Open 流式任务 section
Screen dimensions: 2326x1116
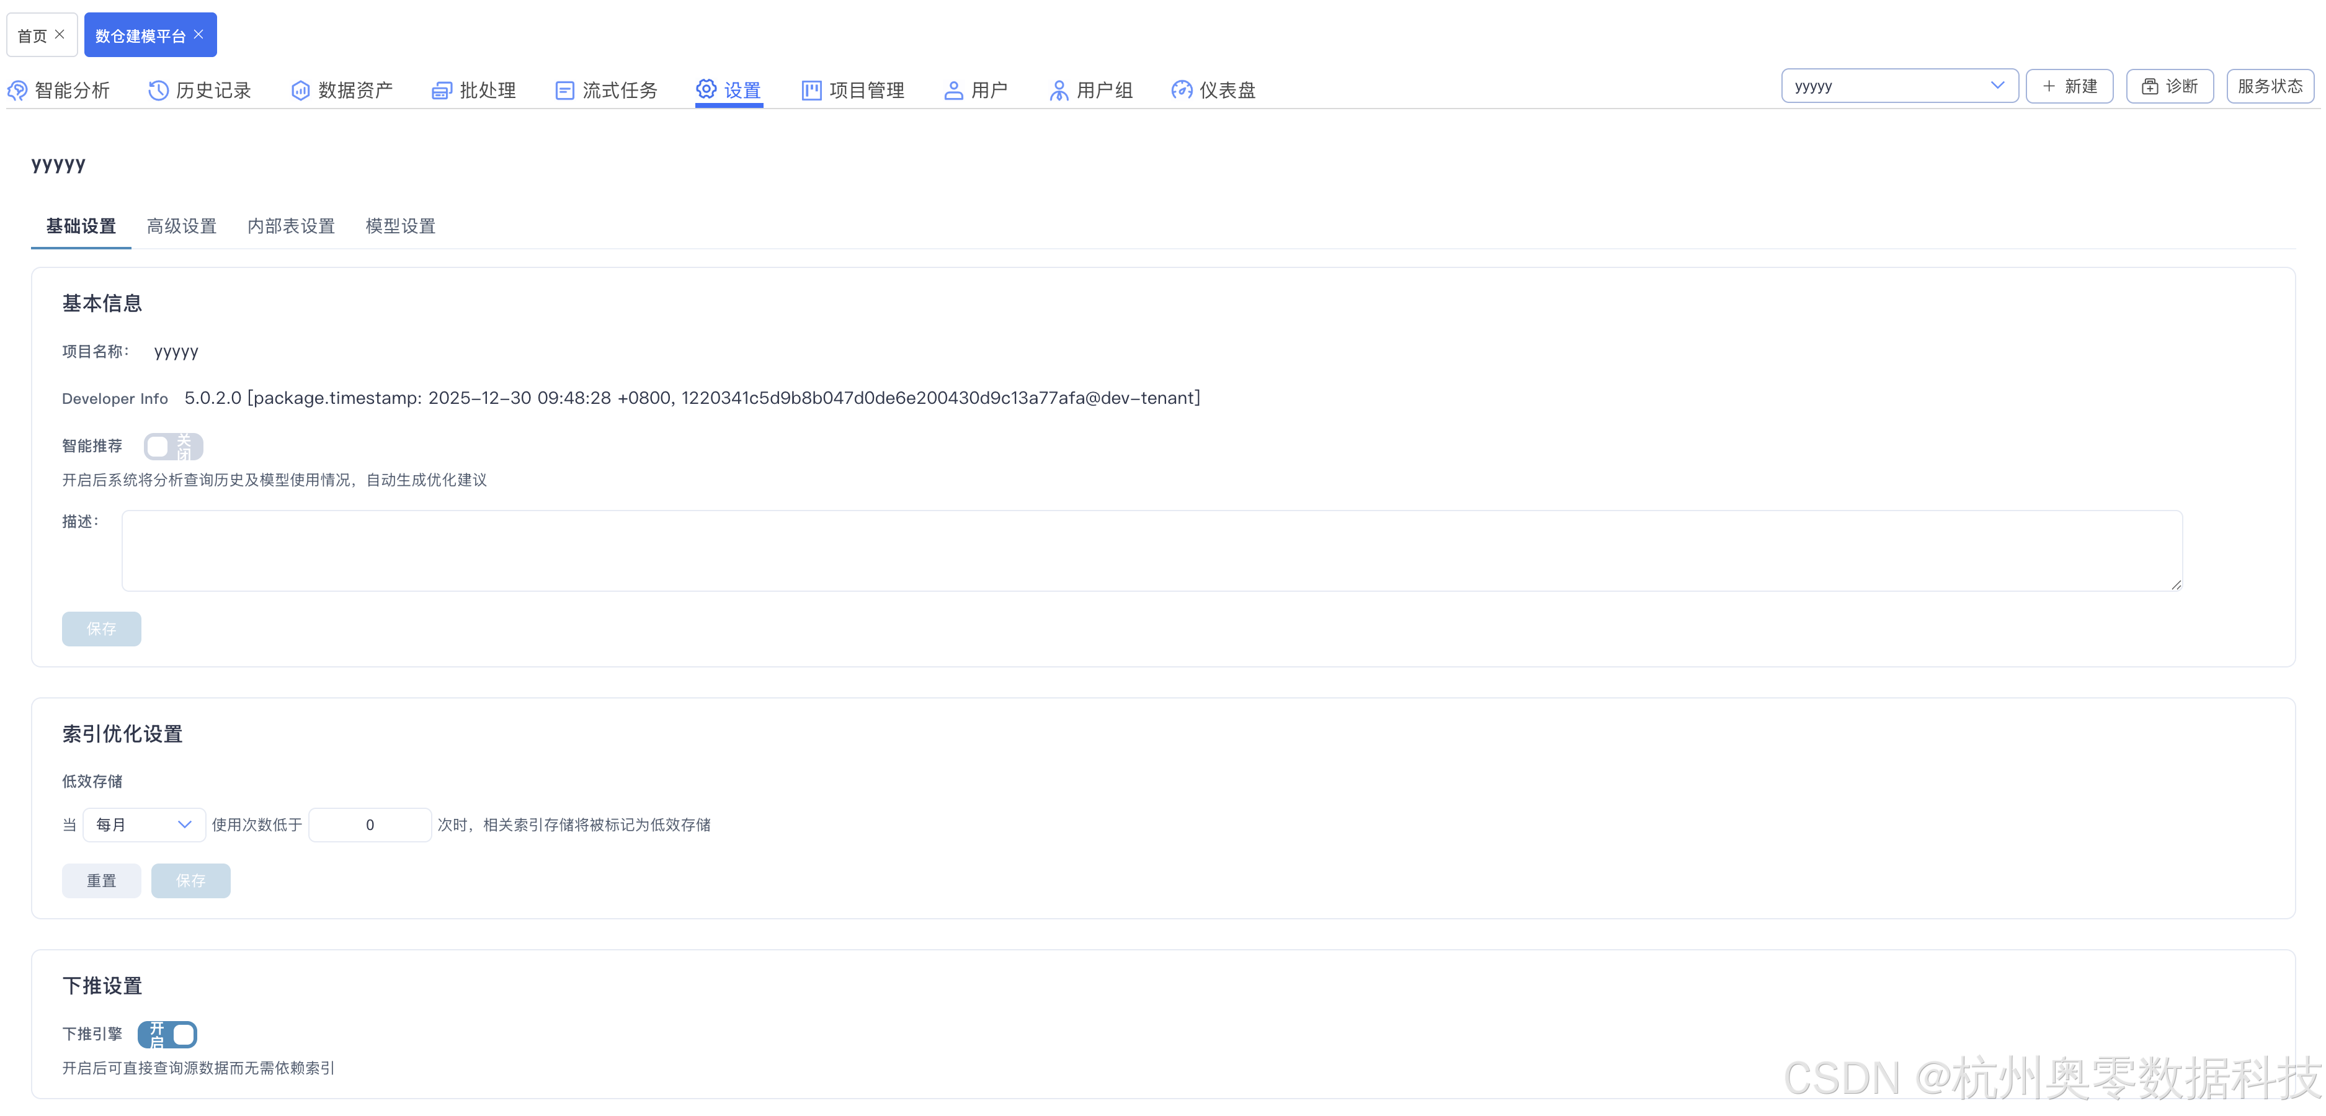point(620,91)
